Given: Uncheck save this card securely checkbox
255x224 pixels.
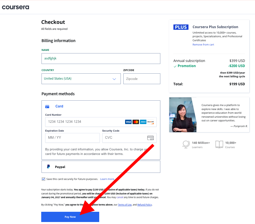Looking at the screenshot, I should click(43, 179).
